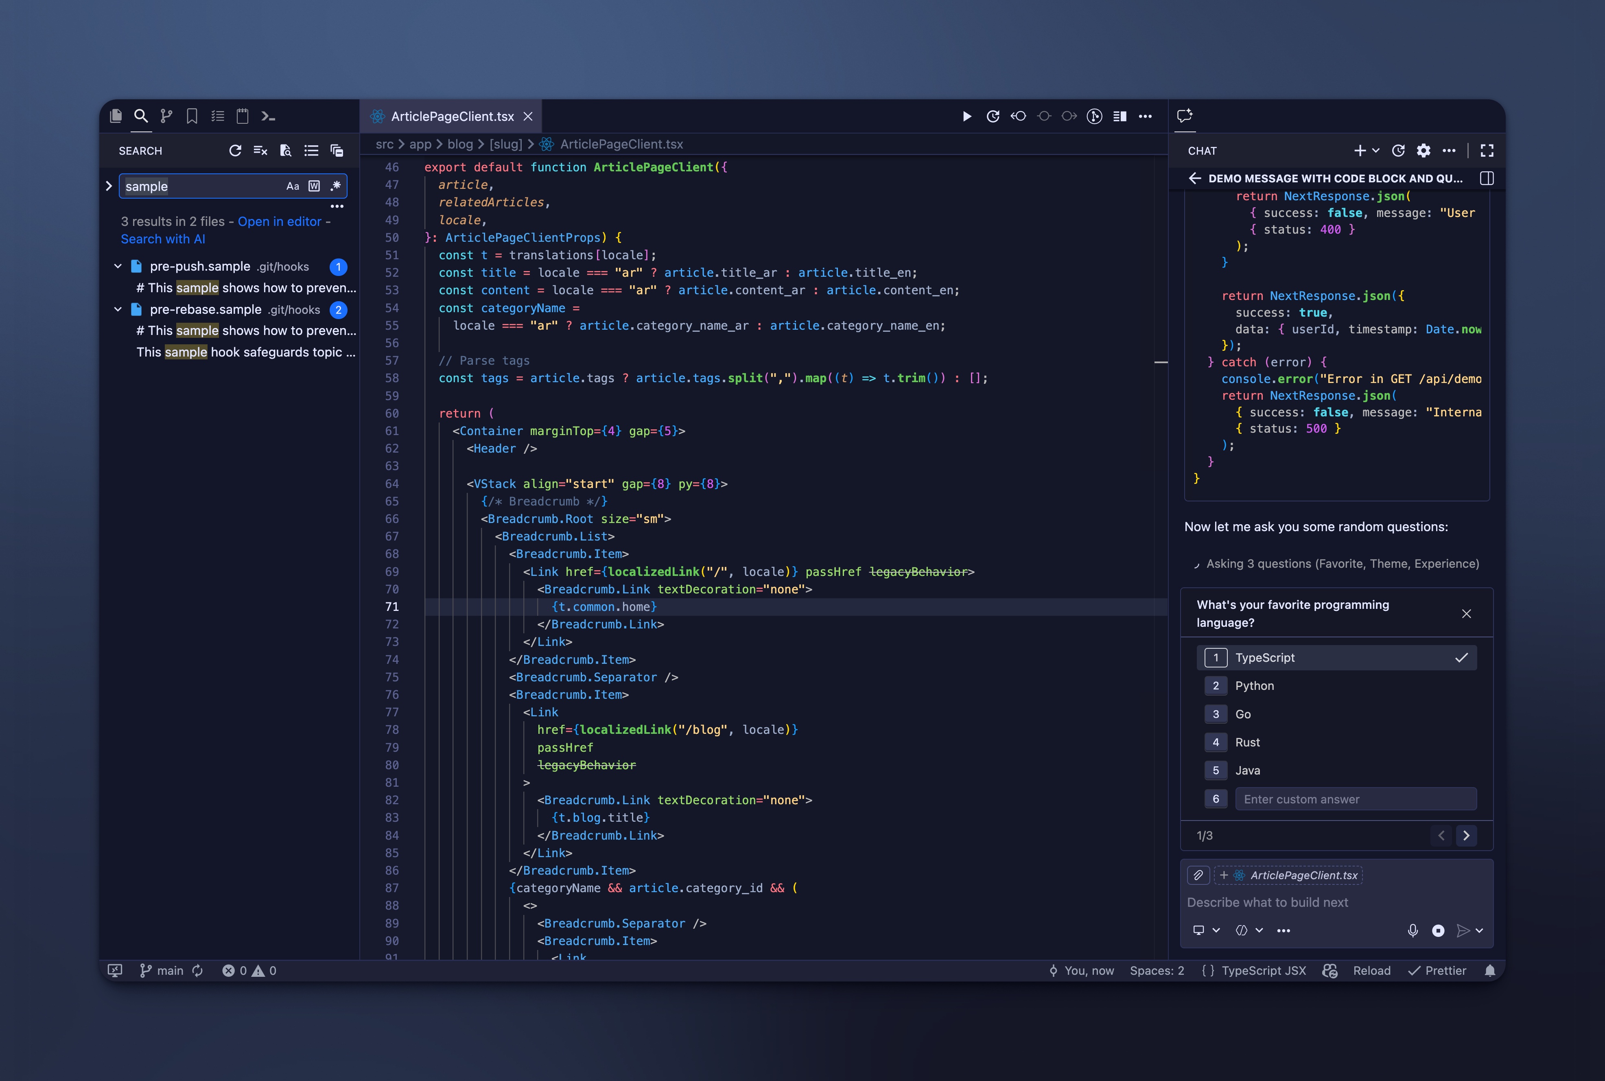1605x1081 pixels.
Task: Expand the search replace field with the chevron
Action: 108,186
